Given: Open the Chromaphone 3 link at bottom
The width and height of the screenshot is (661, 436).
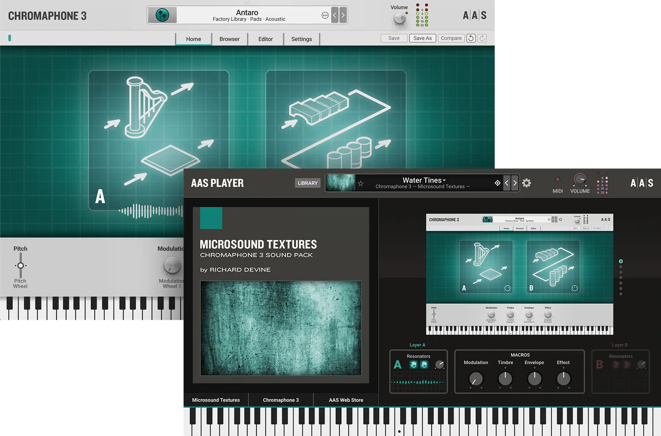Looking at the screenshot, I should click(x=281, y=400).
